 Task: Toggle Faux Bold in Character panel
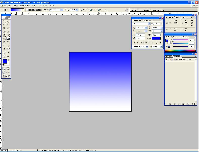135,43
